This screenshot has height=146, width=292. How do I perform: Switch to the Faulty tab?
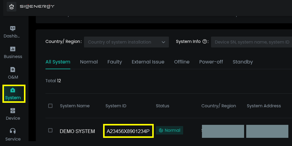tap(115, 62)
